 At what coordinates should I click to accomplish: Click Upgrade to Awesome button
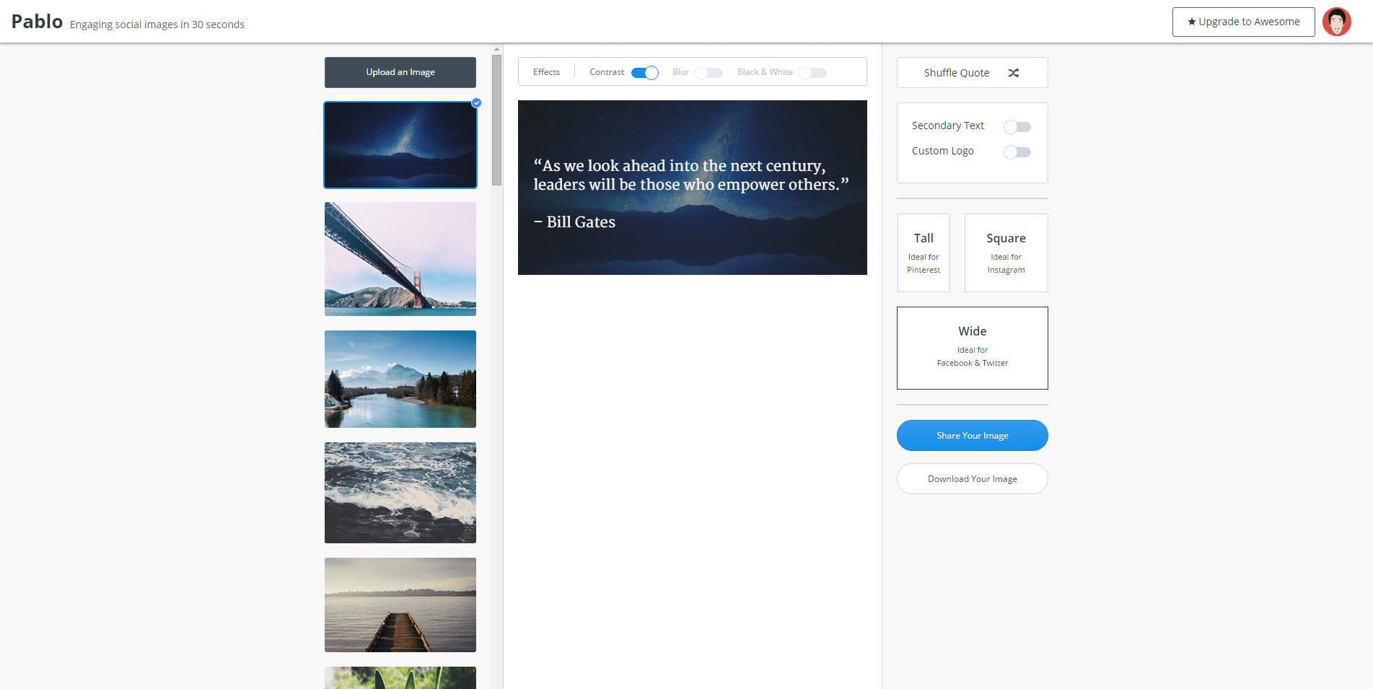[x=1244, y=22]
